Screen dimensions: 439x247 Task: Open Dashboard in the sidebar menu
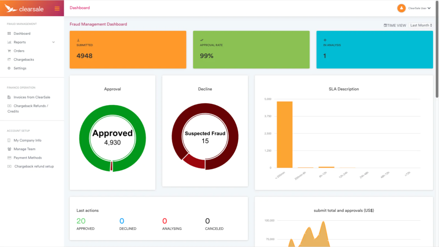(22, 33)
